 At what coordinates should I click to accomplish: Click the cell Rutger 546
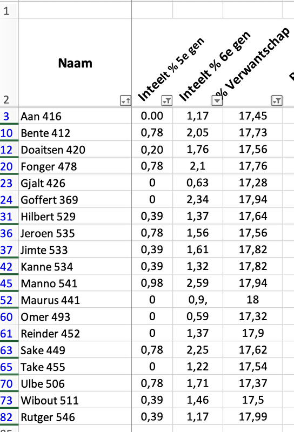(75, 417)
